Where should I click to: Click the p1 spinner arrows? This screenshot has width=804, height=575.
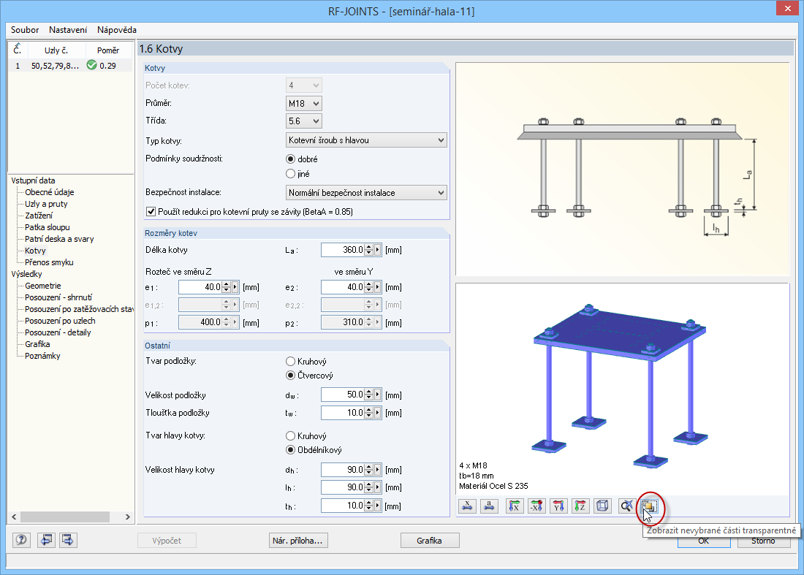coord(226,322)
